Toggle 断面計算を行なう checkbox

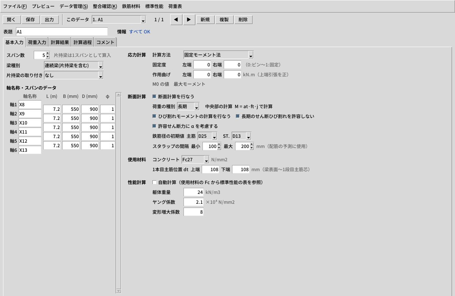(x=154, y=96)
